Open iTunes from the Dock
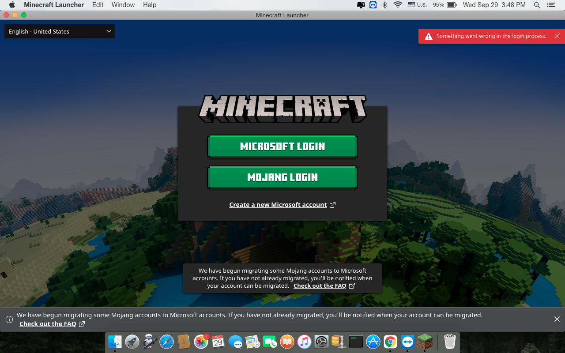This screenshot has height=353, width=565. (x=304, y=342)
